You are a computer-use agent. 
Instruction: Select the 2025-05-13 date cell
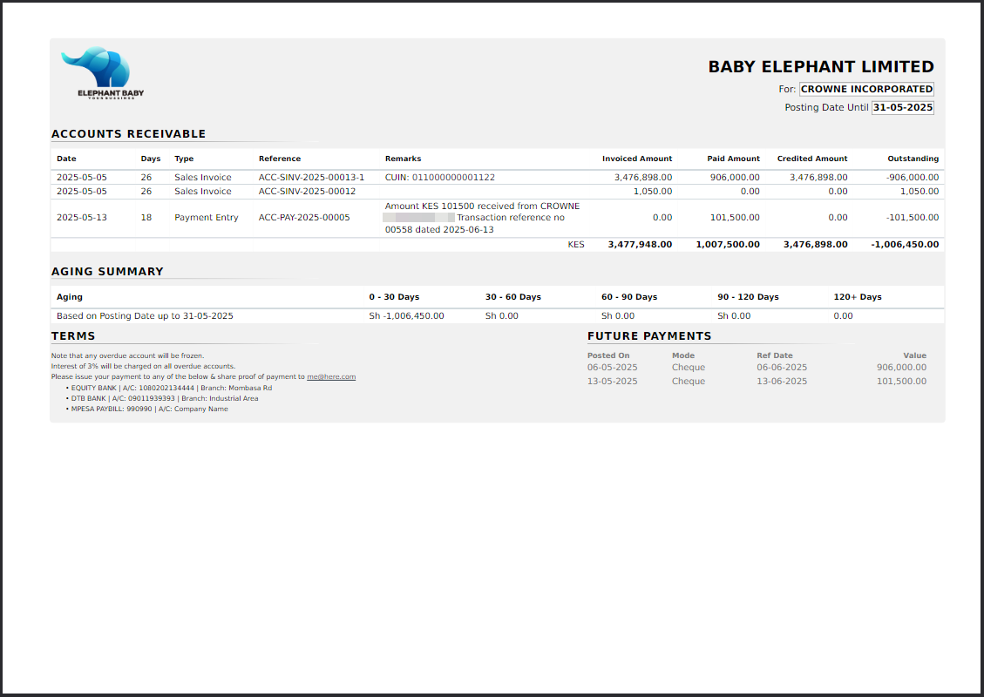tap(82, 218)
